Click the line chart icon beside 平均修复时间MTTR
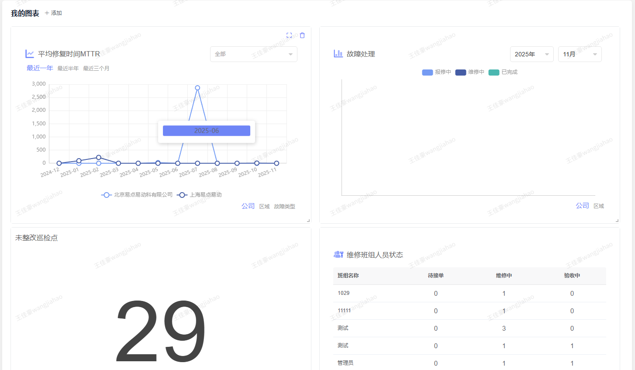The height and width of the screenshot is (370, 635). tap(30, 54)
